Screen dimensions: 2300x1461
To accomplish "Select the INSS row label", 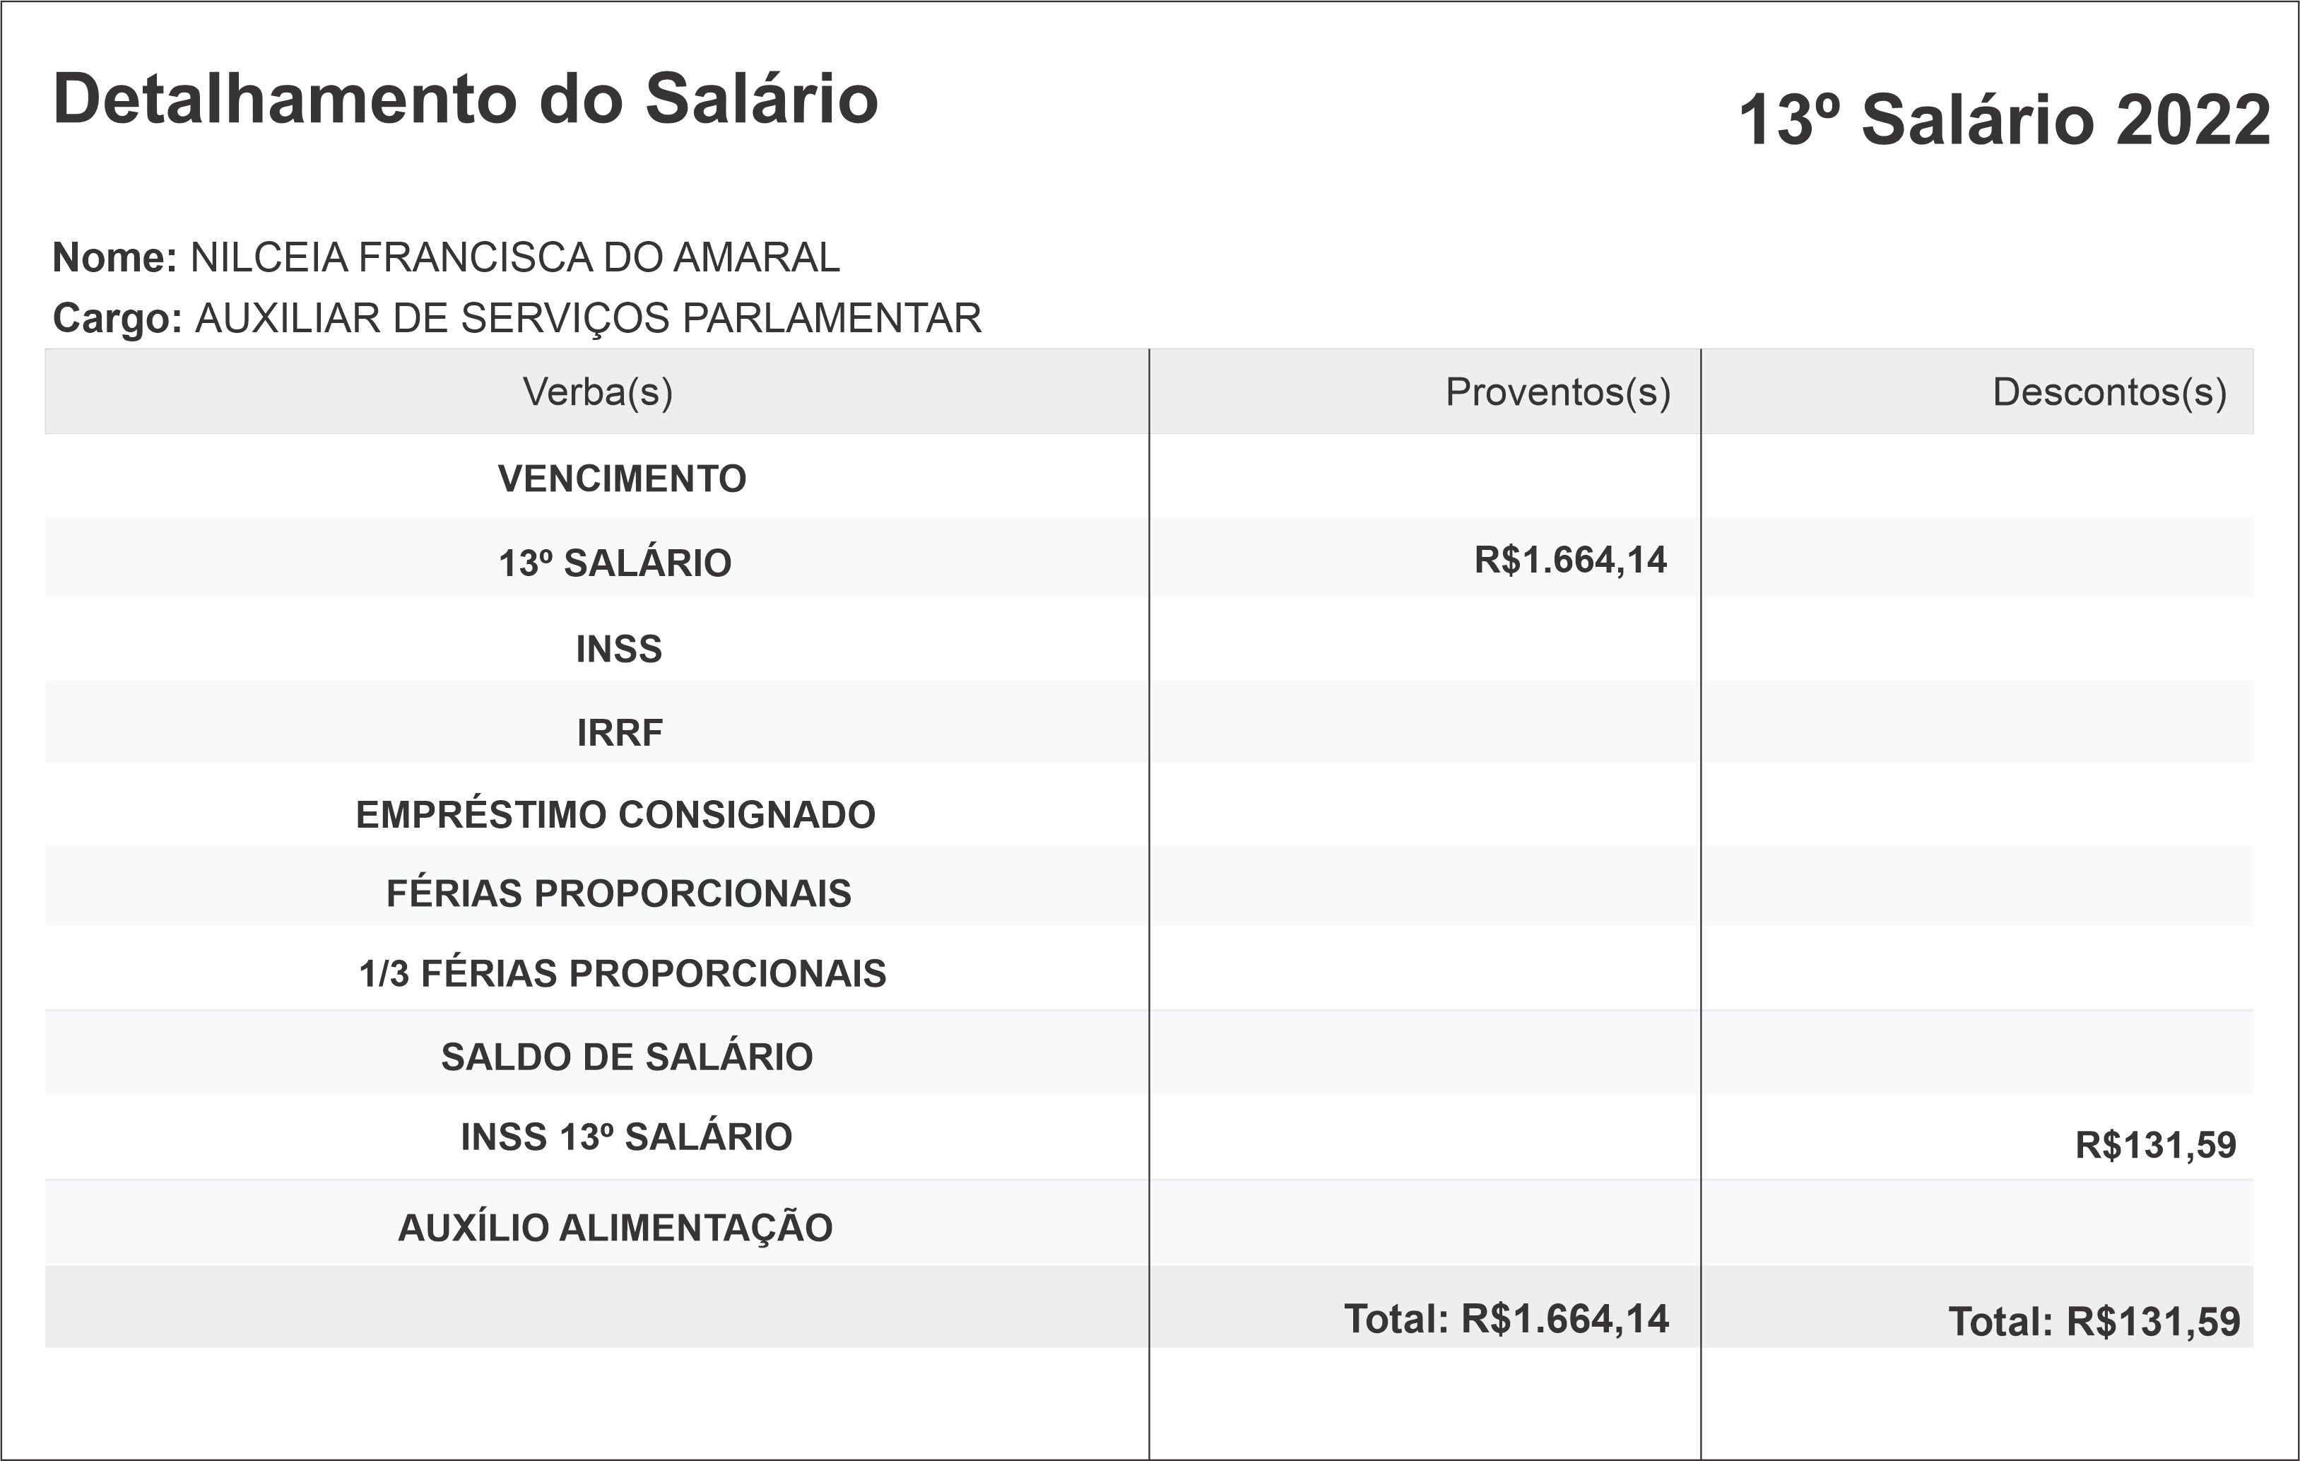I will click(619, 650).
